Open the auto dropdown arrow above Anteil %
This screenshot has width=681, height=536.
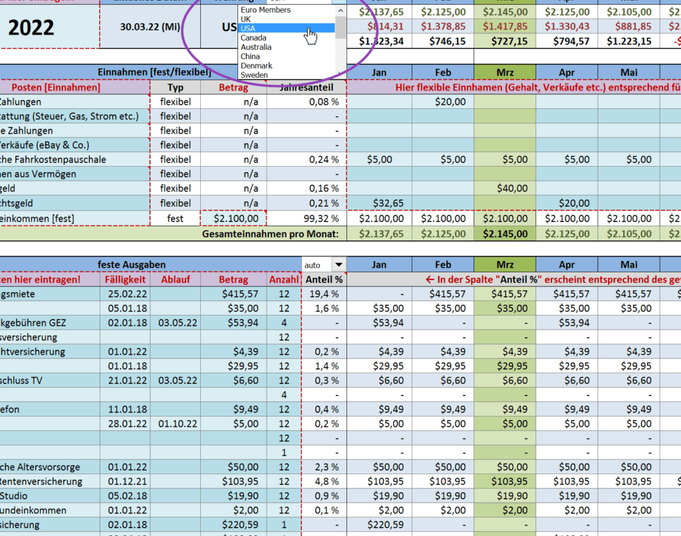click(x=339, y=265)
